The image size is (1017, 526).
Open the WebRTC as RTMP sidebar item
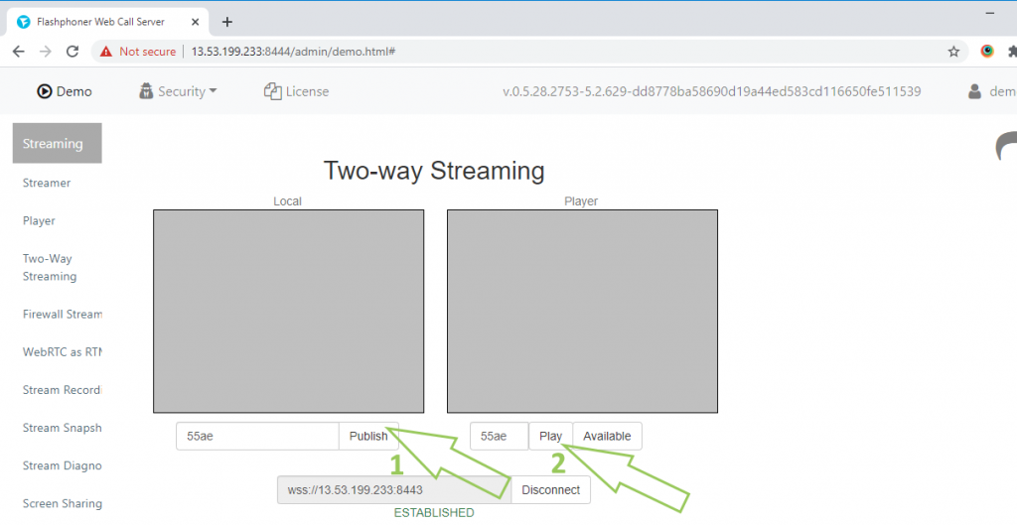(x=63, y=351)
